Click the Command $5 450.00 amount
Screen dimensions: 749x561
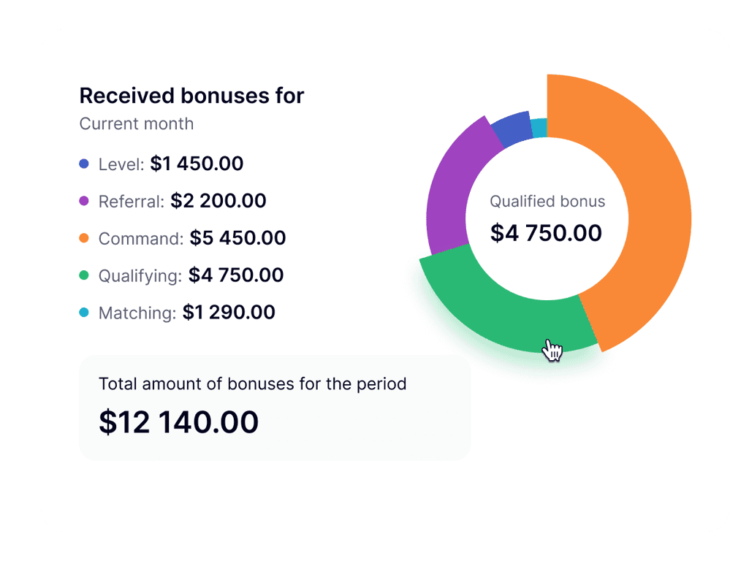[238, 238]
